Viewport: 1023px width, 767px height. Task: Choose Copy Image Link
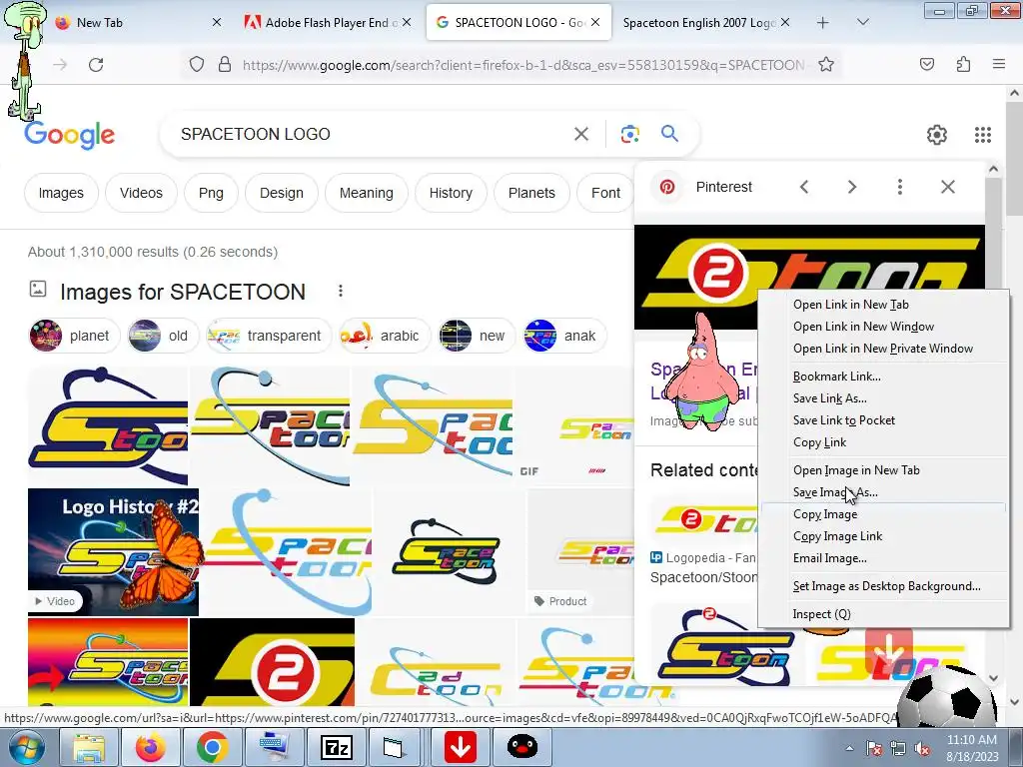pyautogui.click(x=837, y=536)
